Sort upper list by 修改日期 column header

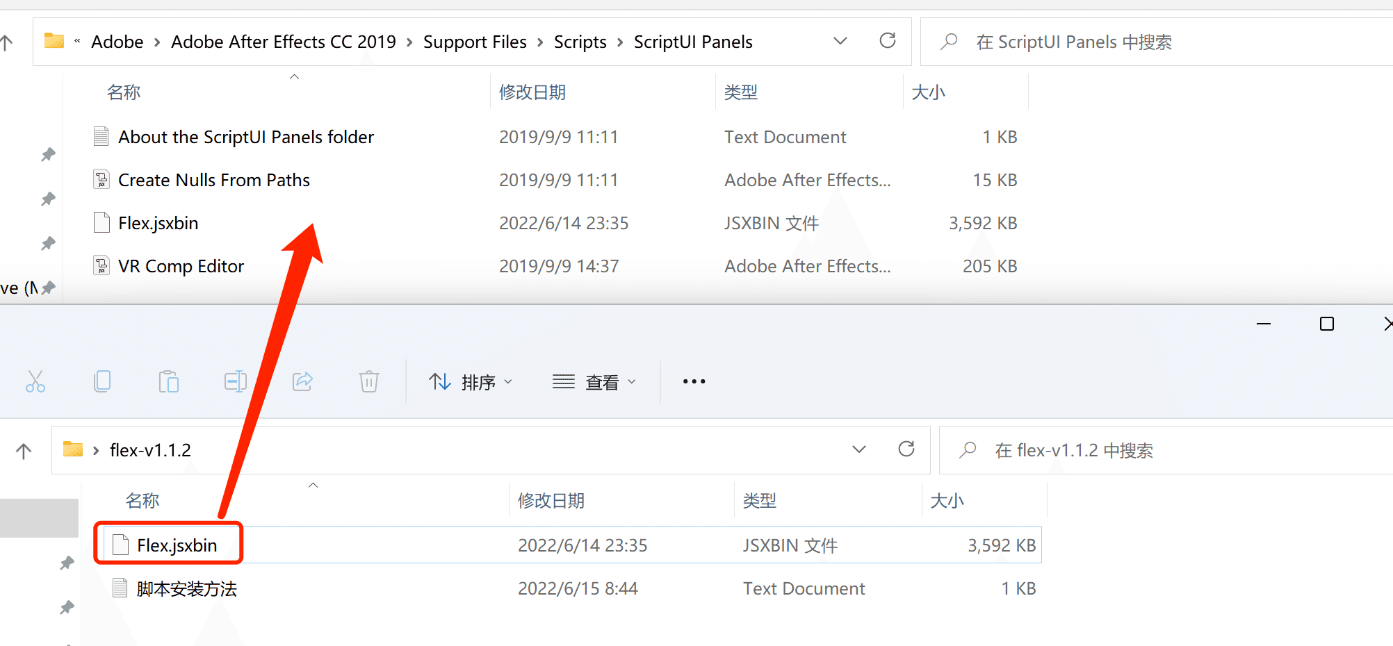[x=532, y=92]
